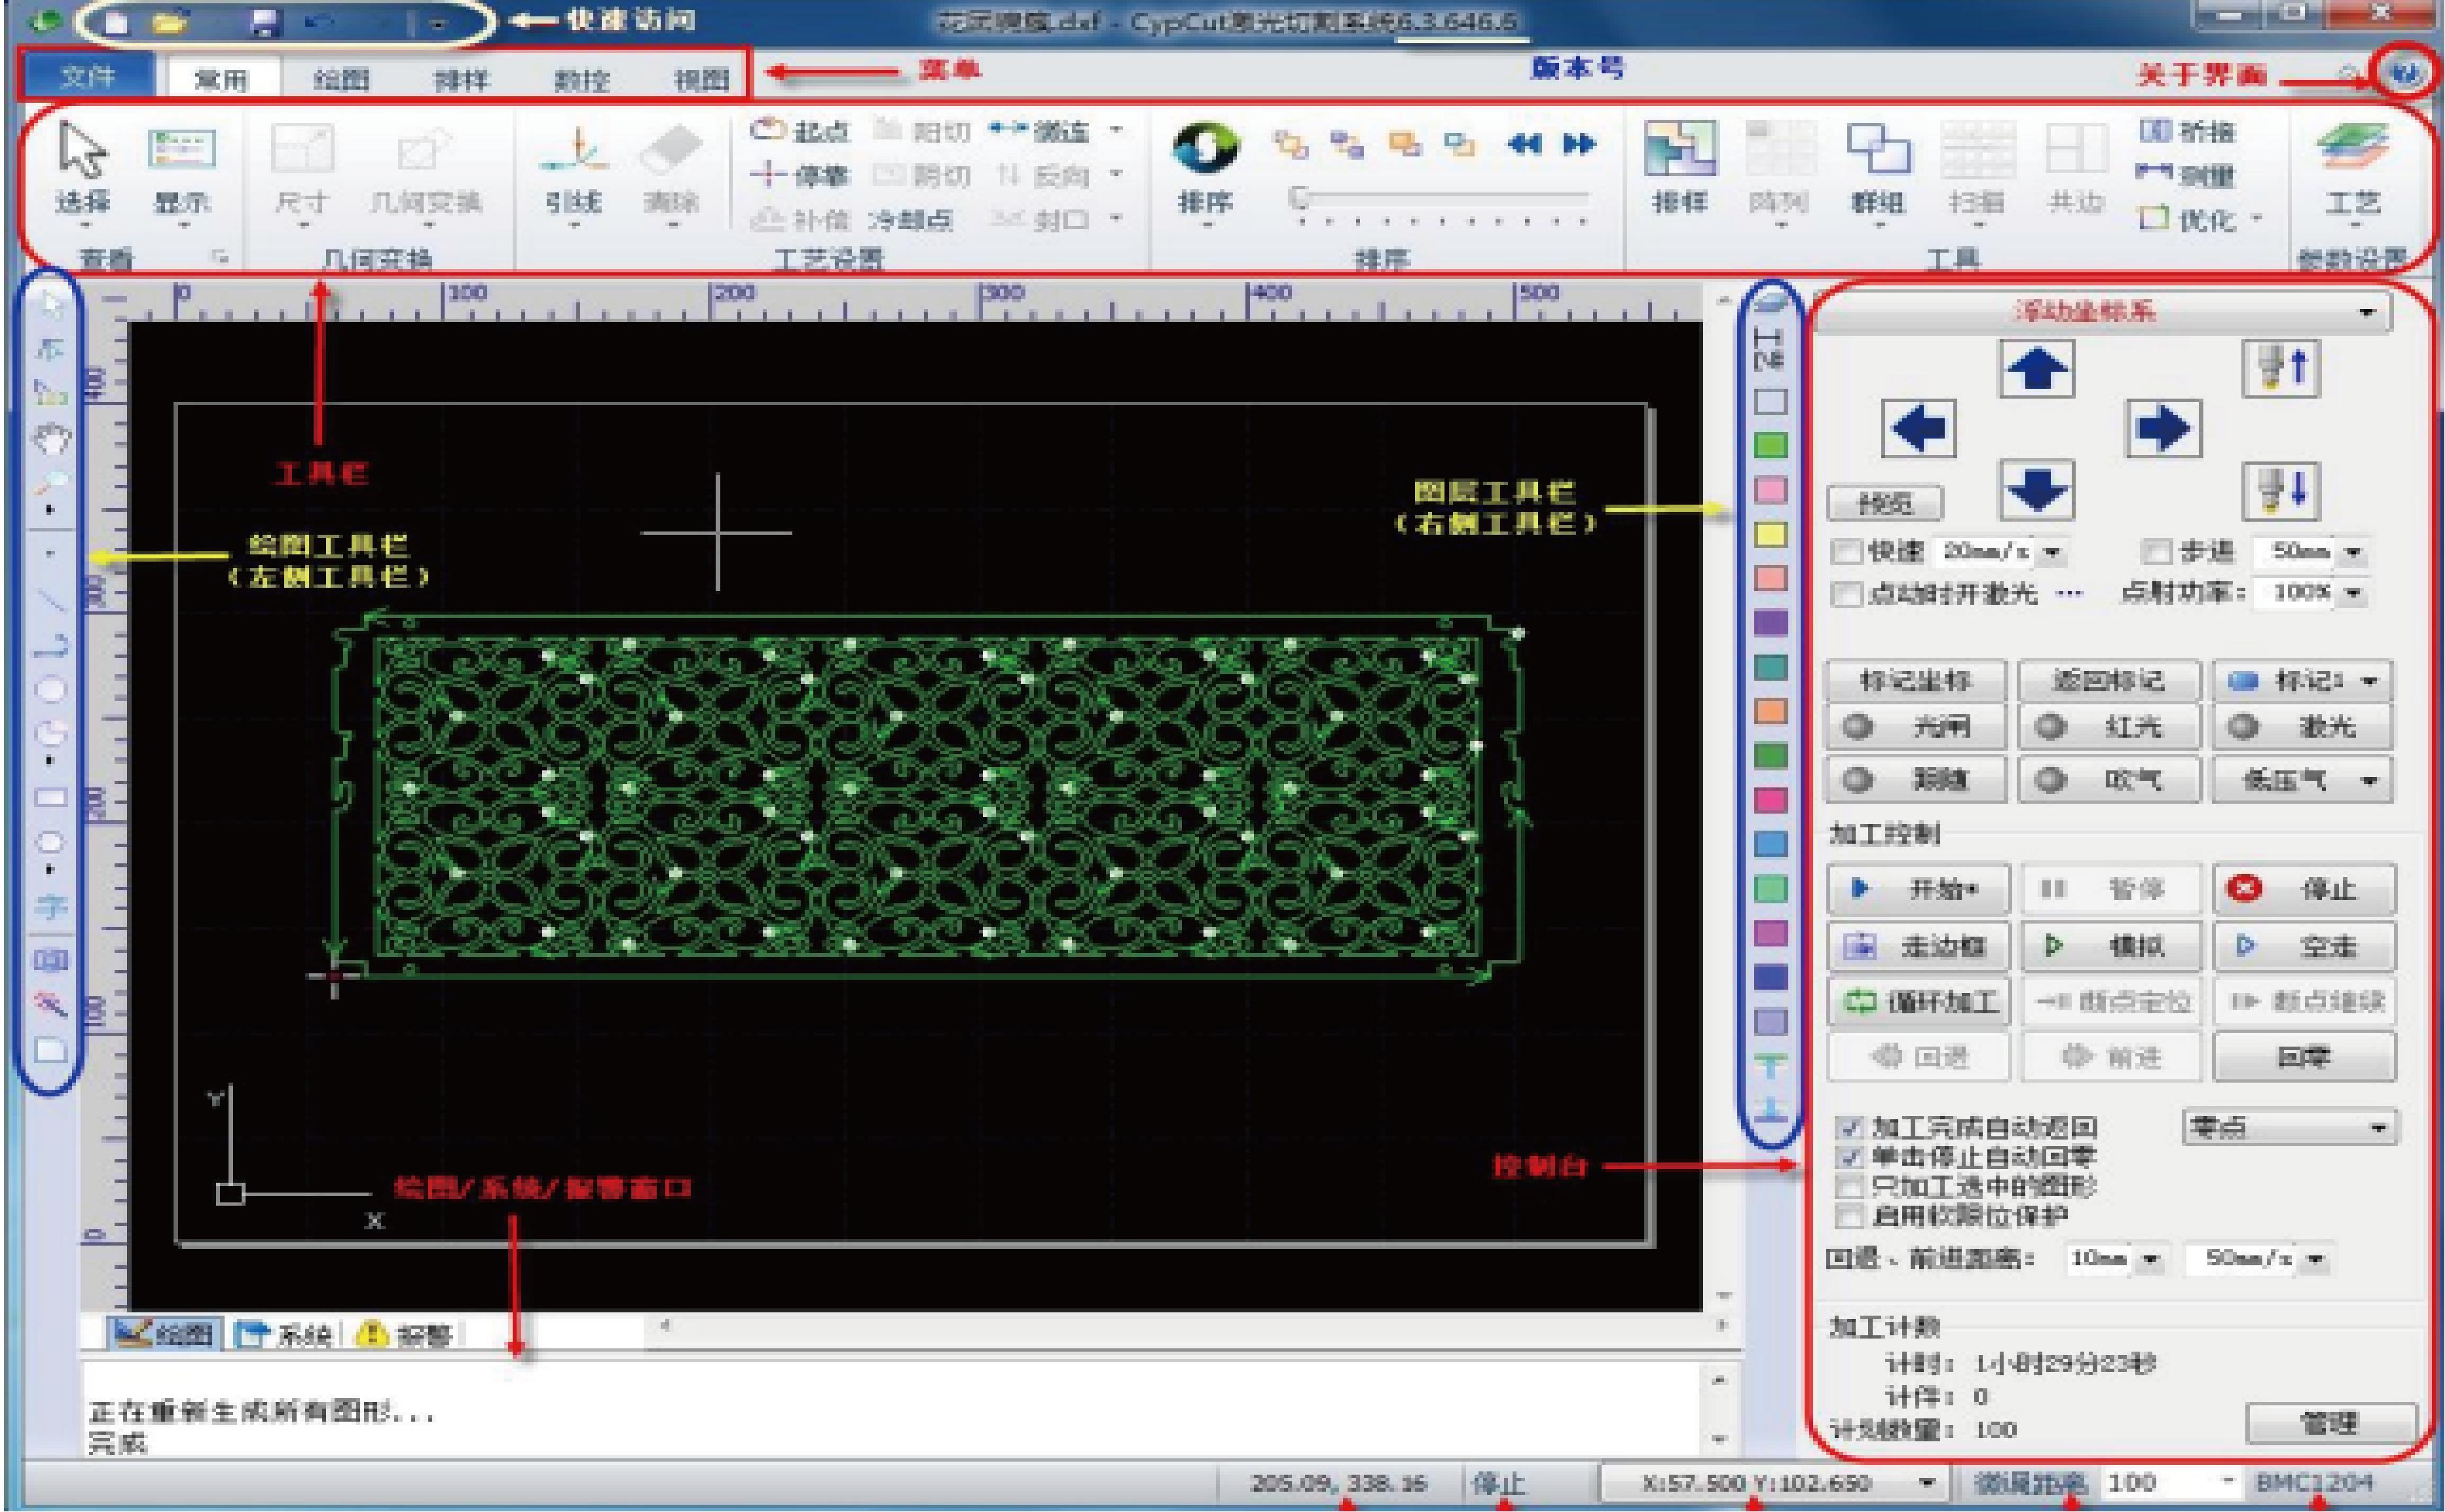This screenshot has height=1512, width=2445.
Task: Open the Alarm (报警) tab at bottom
Action: [405, 1334]
